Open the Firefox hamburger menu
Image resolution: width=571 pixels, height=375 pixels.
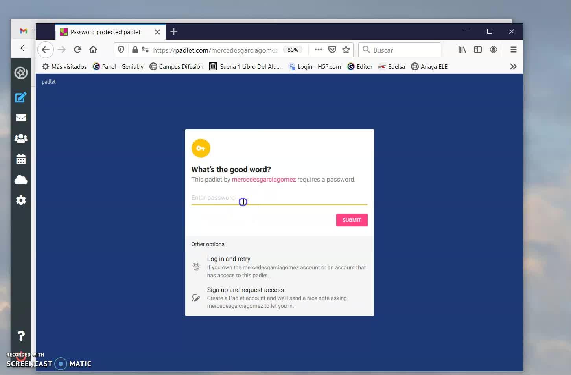coord(514,50)
